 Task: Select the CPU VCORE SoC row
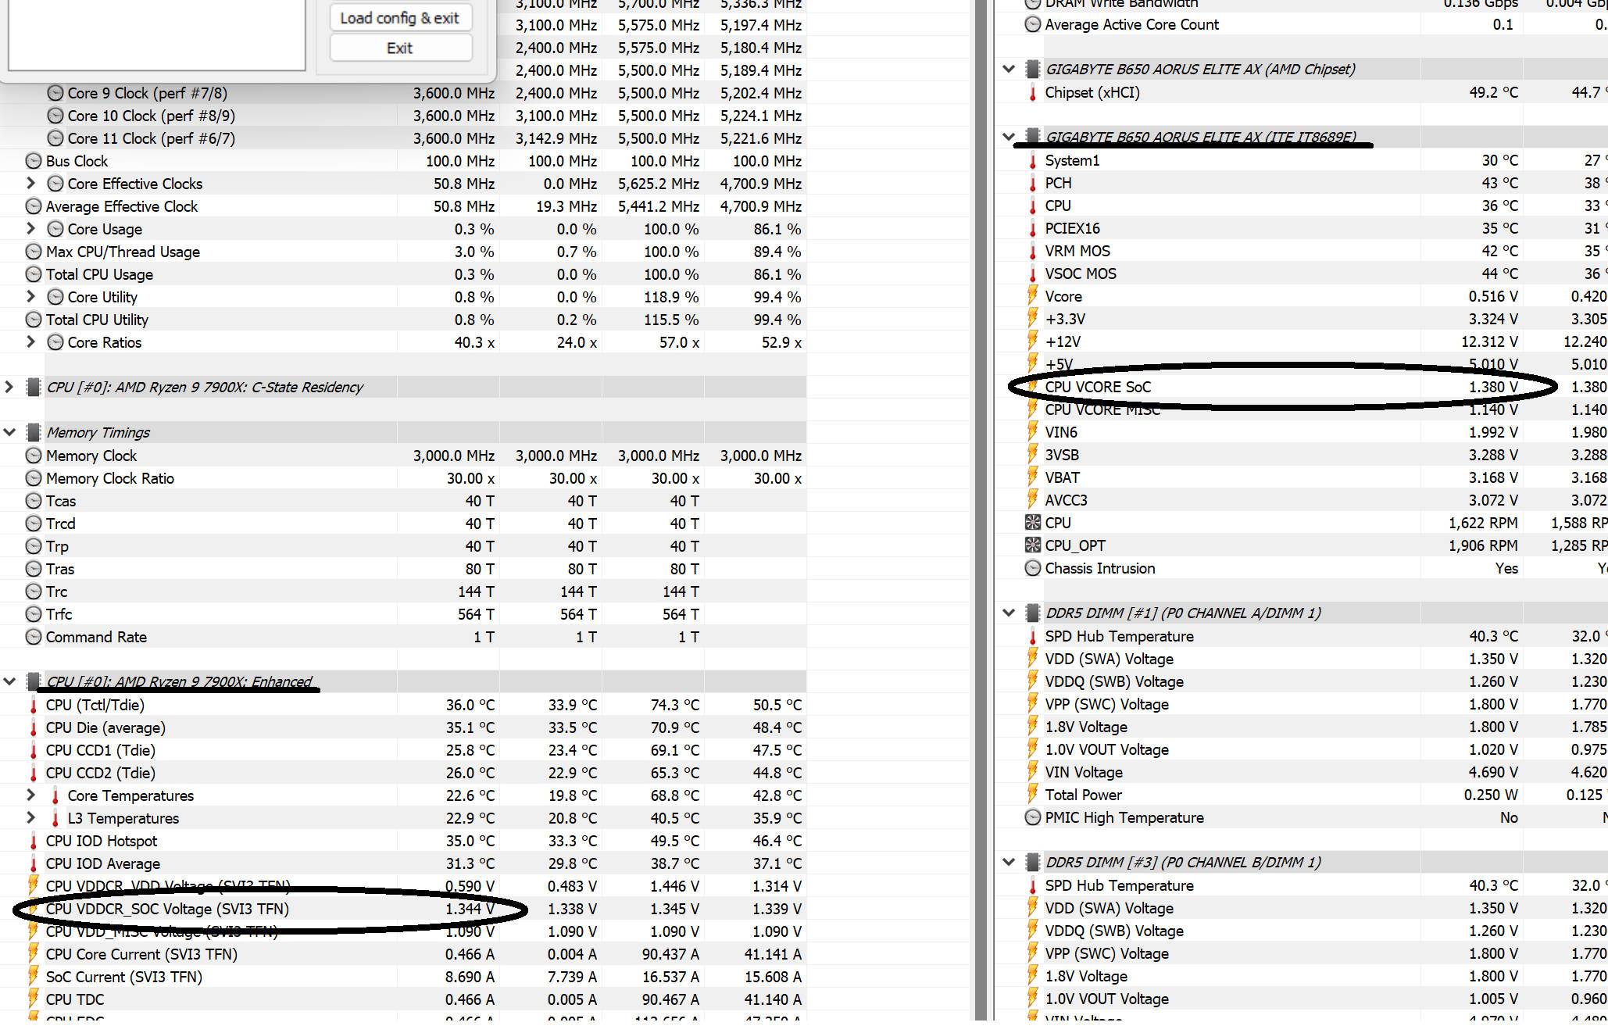point(1098,387)
